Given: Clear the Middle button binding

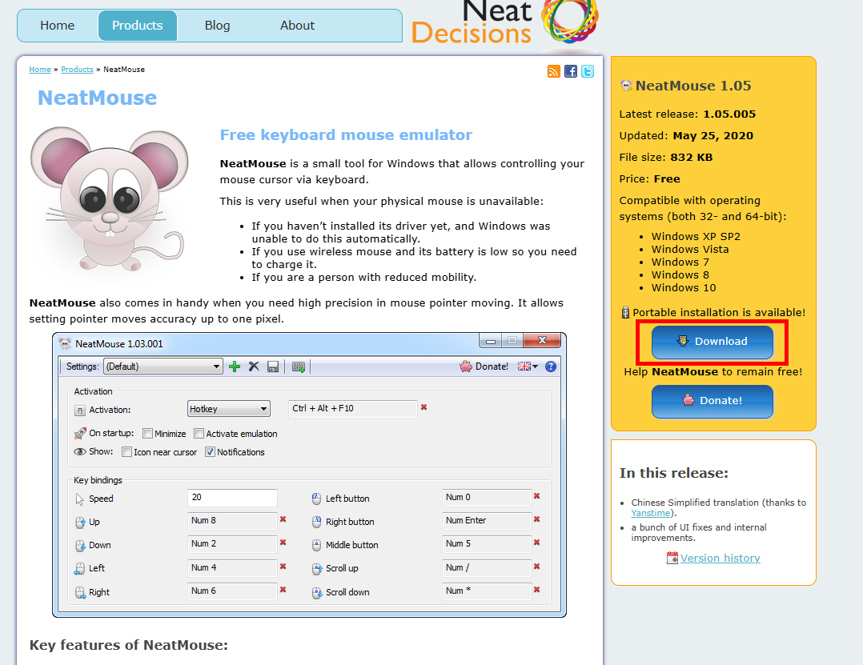Looking at the screenshot, I should (x=536, y=543).
